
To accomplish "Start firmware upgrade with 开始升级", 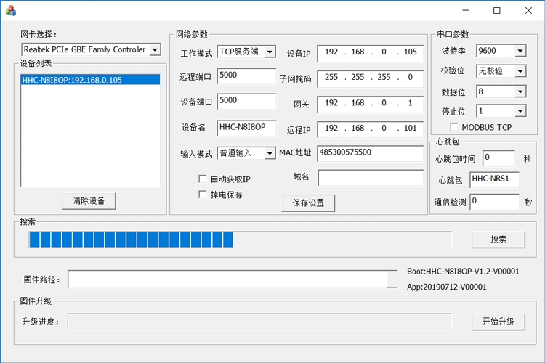I will pos(498,322).
